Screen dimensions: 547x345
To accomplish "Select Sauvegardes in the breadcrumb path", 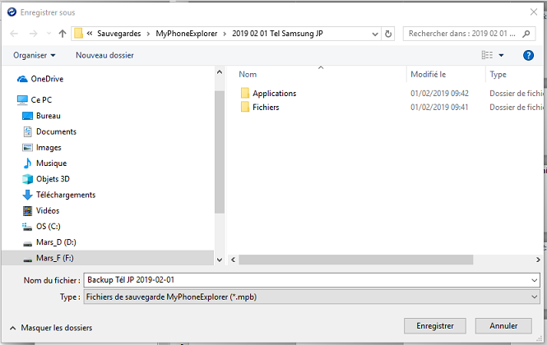I will click(119, 34).
